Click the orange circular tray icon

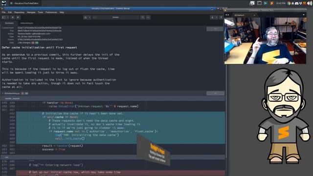point(304,3)
